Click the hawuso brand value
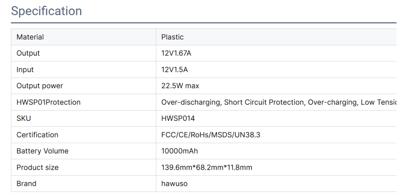Viewport: 413px width, 196px height. click(174, 183)
